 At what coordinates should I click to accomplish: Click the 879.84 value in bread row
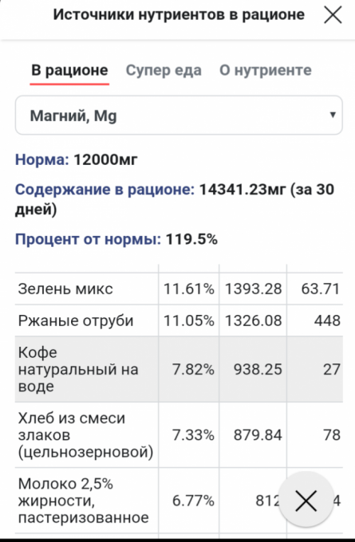(x=258, y=435)
